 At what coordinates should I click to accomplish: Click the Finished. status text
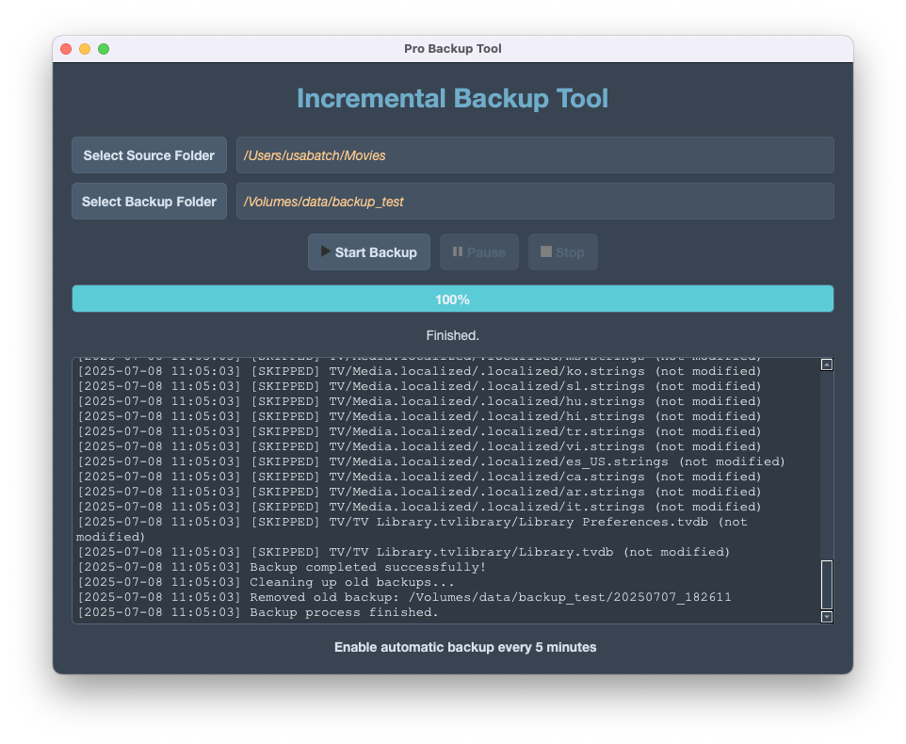pyautogui.click(x=452, y=335)
